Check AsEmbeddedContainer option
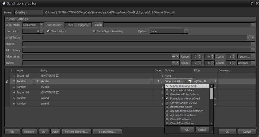The width and height of the screenshot is (259, 137). (x=167, y=115)
